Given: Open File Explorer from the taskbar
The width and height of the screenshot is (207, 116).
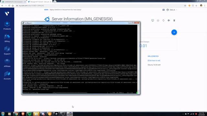Looking at the screenshot, I should 36,114.
